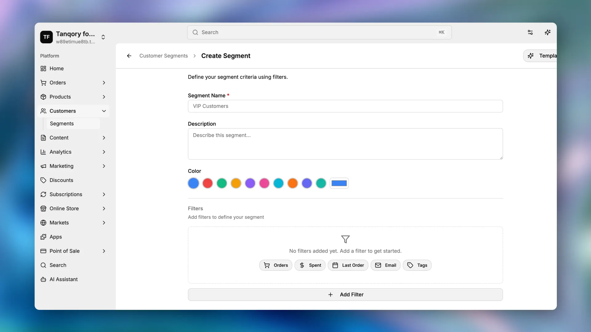This screenshot has width=591, height=332.
Task: Pick the red color swatch
Action: point(207,183)
